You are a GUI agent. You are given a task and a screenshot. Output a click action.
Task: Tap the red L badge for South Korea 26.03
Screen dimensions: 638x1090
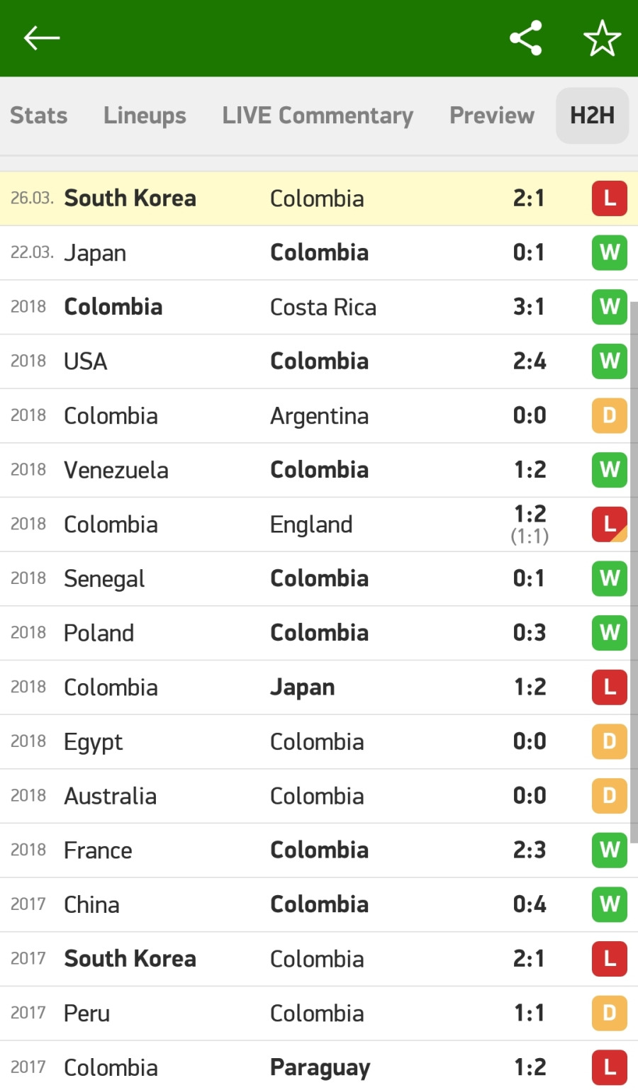coord(610,198)
